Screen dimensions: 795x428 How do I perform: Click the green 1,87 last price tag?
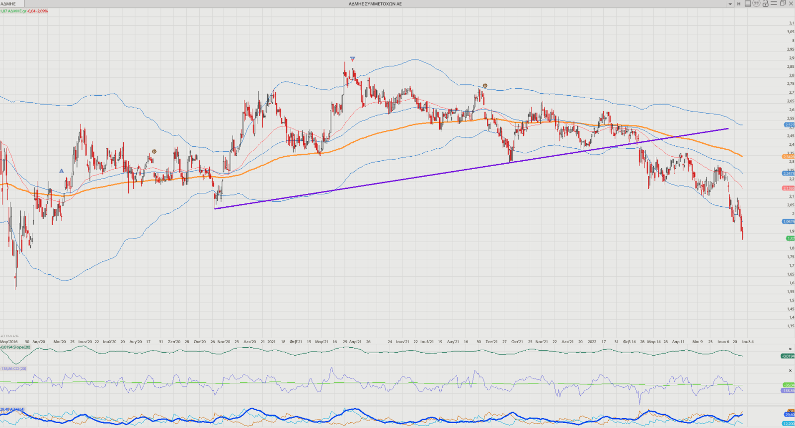tap(789, 239)
